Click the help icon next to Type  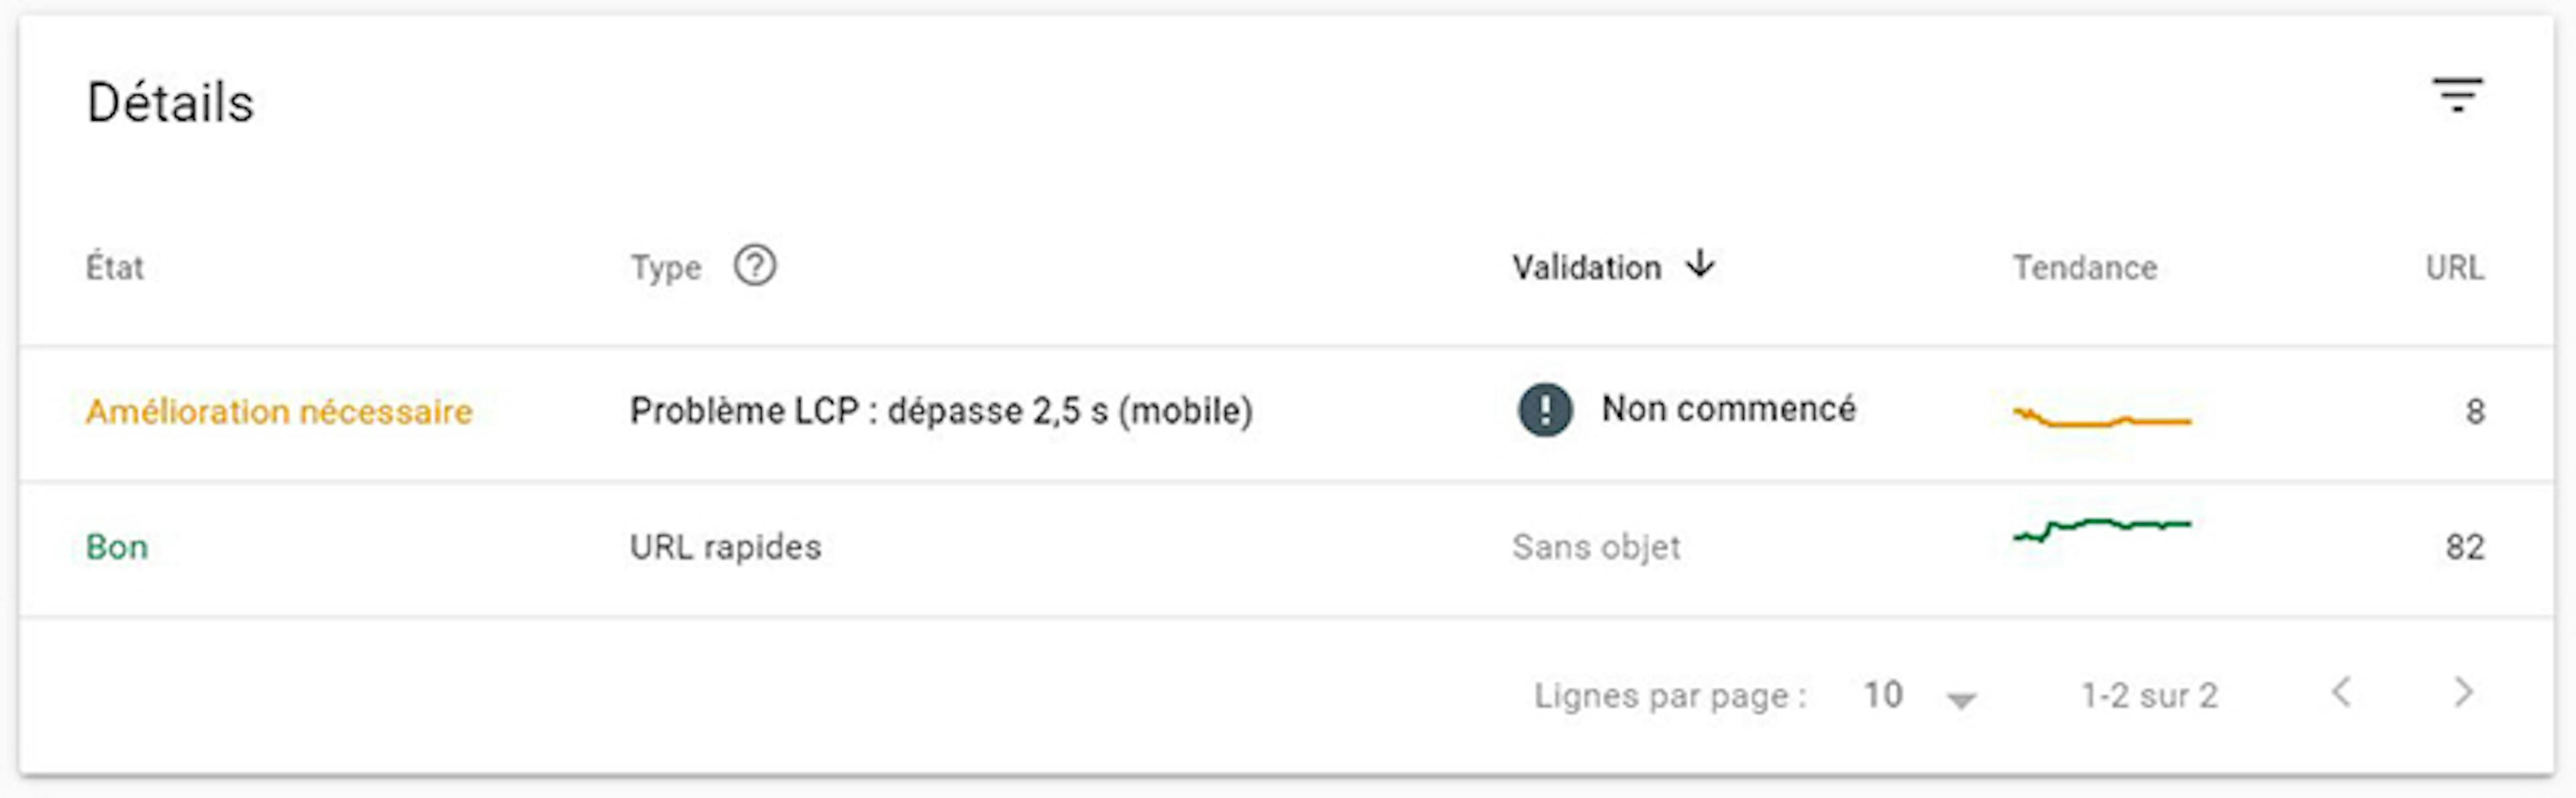[x=755, y=266]
